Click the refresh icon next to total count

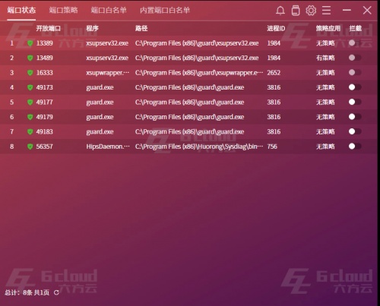56,292
